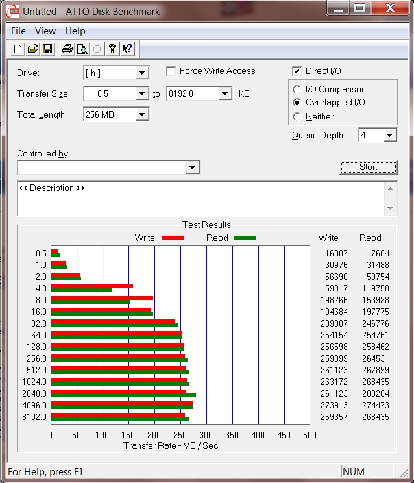Click the 8192.0 chart row label

(x=34, y=417)
